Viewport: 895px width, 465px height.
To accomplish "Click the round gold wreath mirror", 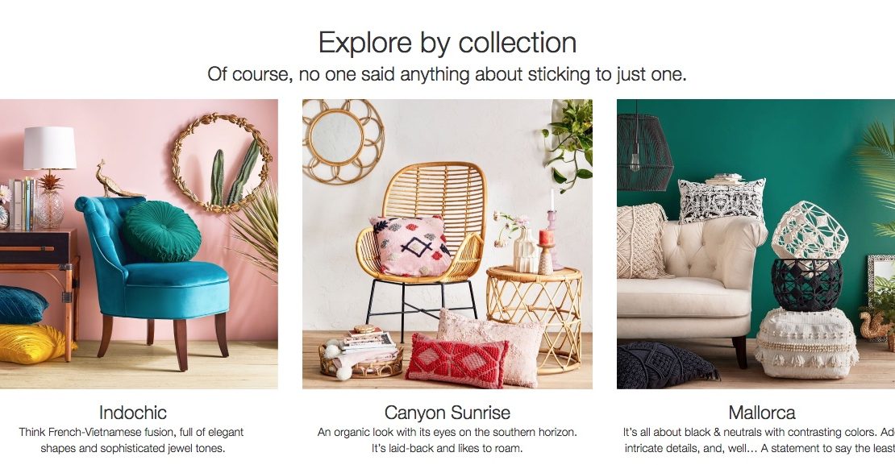I will [222, 163].
